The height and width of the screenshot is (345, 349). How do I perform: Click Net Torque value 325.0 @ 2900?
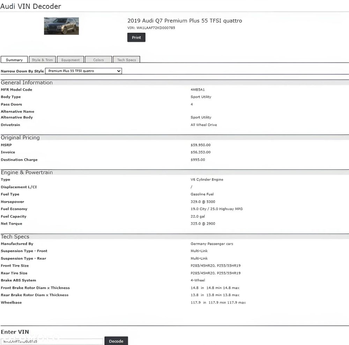(203, 223)
